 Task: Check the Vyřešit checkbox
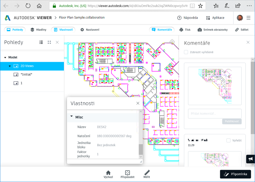pyautogui.click(x=228, y=140)
